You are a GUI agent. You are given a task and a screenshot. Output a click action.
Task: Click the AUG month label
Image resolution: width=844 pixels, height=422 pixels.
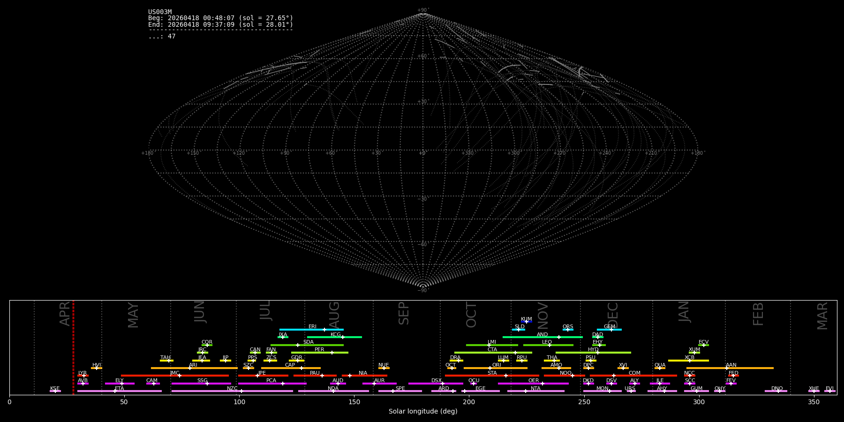pos(334,315)
